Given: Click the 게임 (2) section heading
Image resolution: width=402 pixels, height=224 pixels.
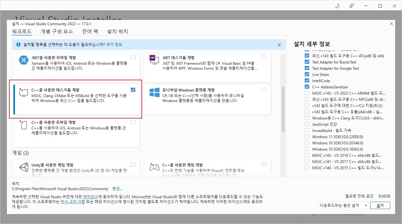Looking at the screenshot, I should (x=21, y=153).
